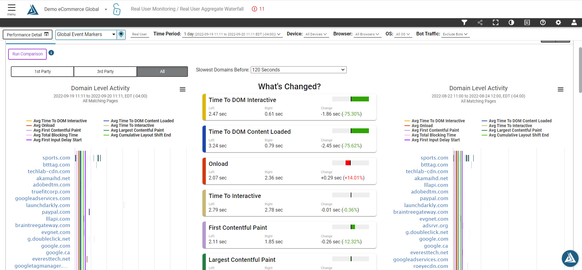Open Device All Devices dropdown
The image size is (582, 270).
click(316, 34)
